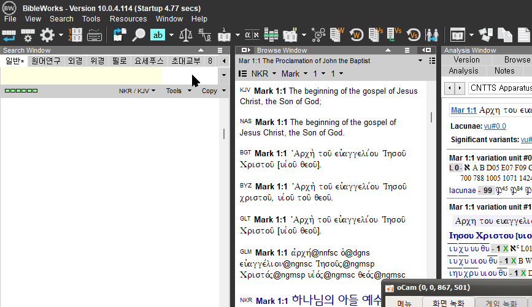Click the word list pages 'W' icon
Screen dimensions: 532x307
point(337,35)
